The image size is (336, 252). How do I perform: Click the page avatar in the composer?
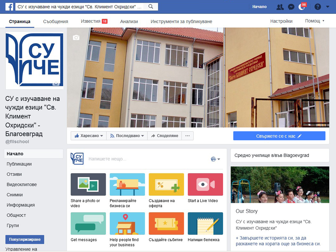[x=77, y=158]
